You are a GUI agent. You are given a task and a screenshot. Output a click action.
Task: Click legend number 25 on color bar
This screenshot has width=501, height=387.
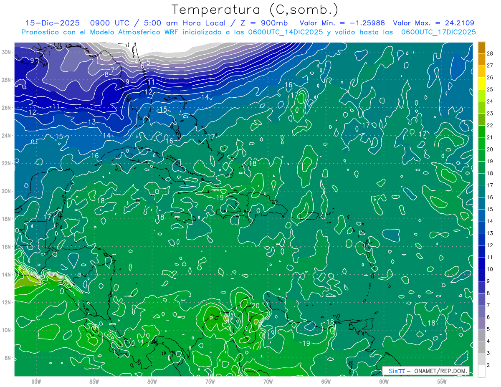coord(490,89)
